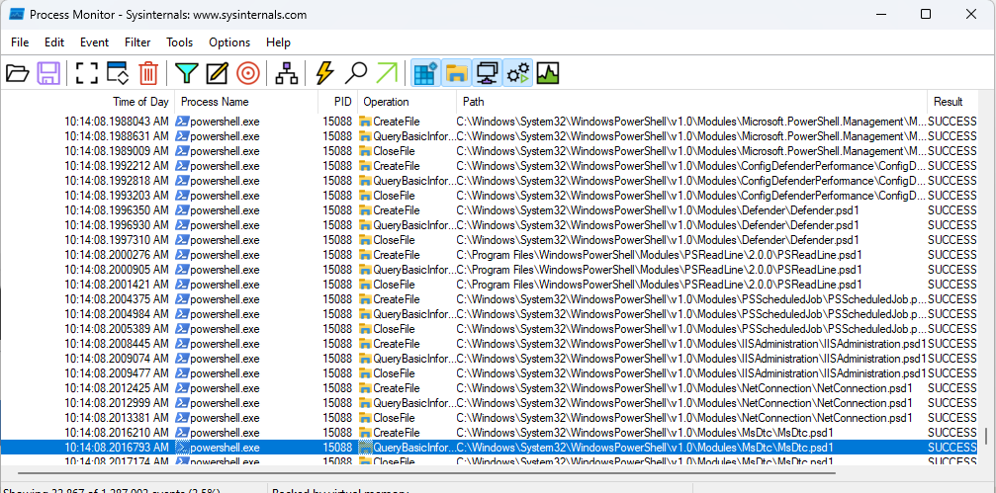Viewport: 996px width, 493px height.
Task: Click the 10:14:08.2016210 AM timestamp cell
Action: (x=117, y=432)
